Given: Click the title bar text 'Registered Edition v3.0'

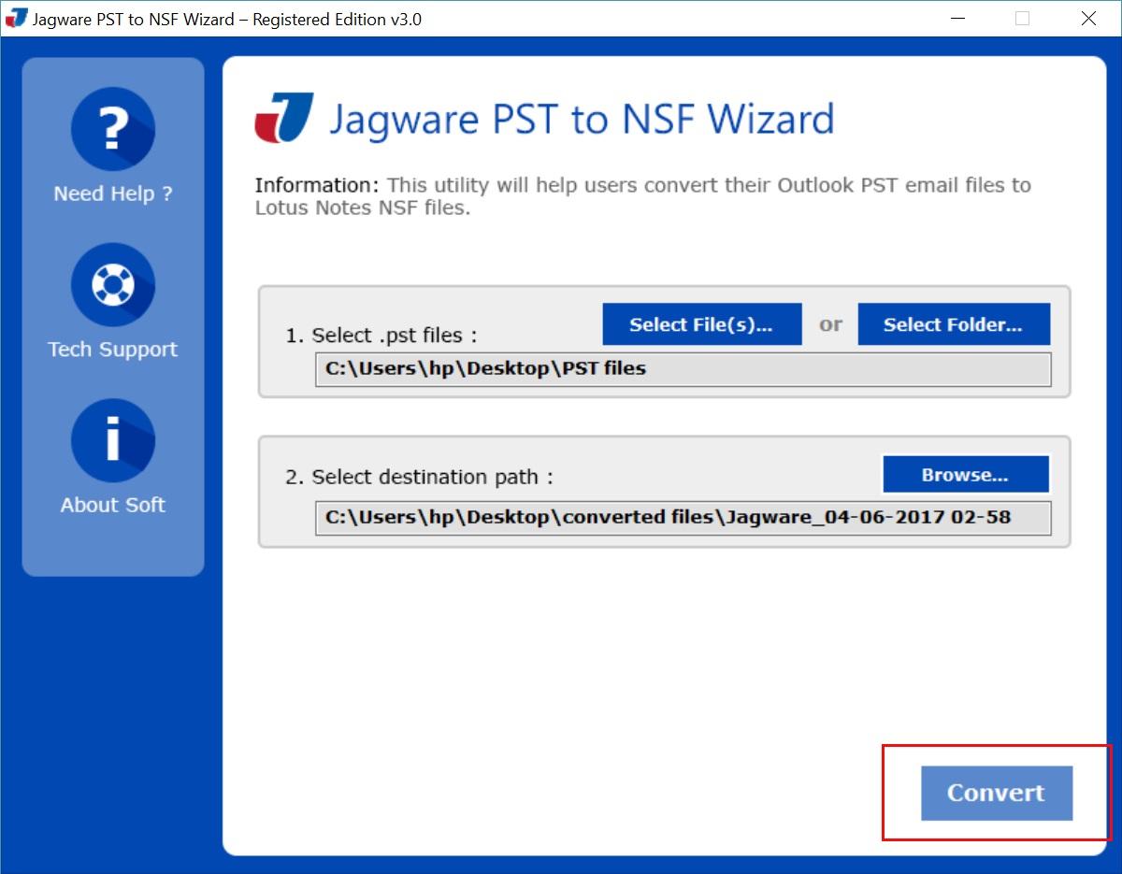Looking at the screenshot, I should pos(338,19).
